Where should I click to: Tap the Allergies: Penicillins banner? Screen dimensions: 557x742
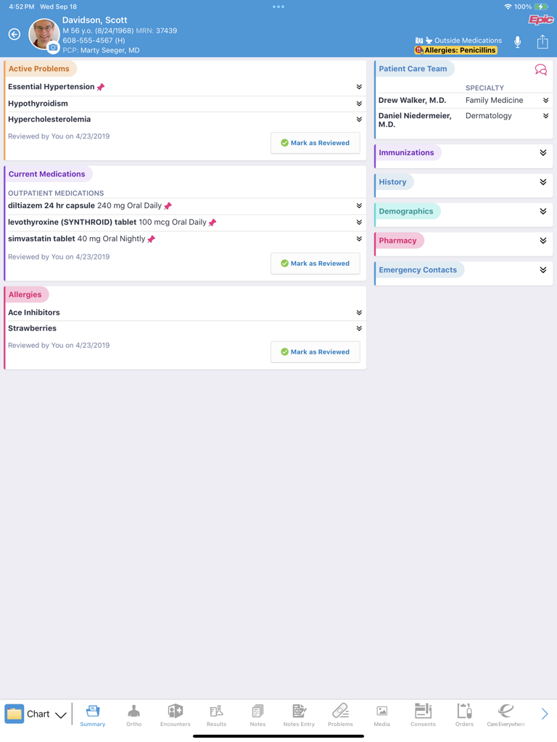(455, 50)
